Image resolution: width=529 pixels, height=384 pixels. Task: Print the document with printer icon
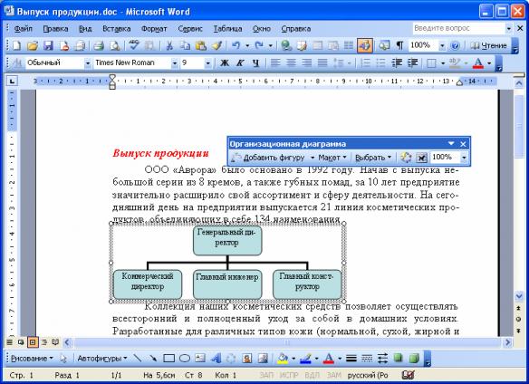99,45
